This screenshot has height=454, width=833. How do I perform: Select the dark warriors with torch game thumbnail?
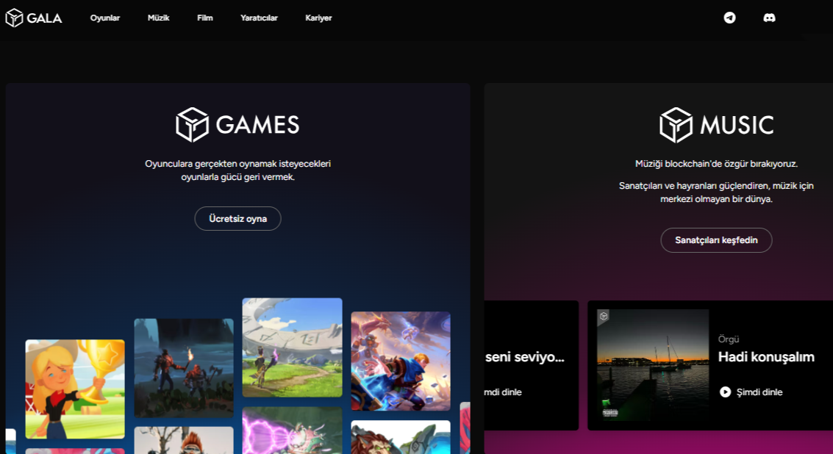tap(184, 368)
